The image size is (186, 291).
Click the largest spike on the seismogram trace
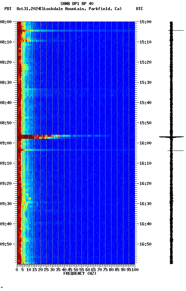pos(171,137)
